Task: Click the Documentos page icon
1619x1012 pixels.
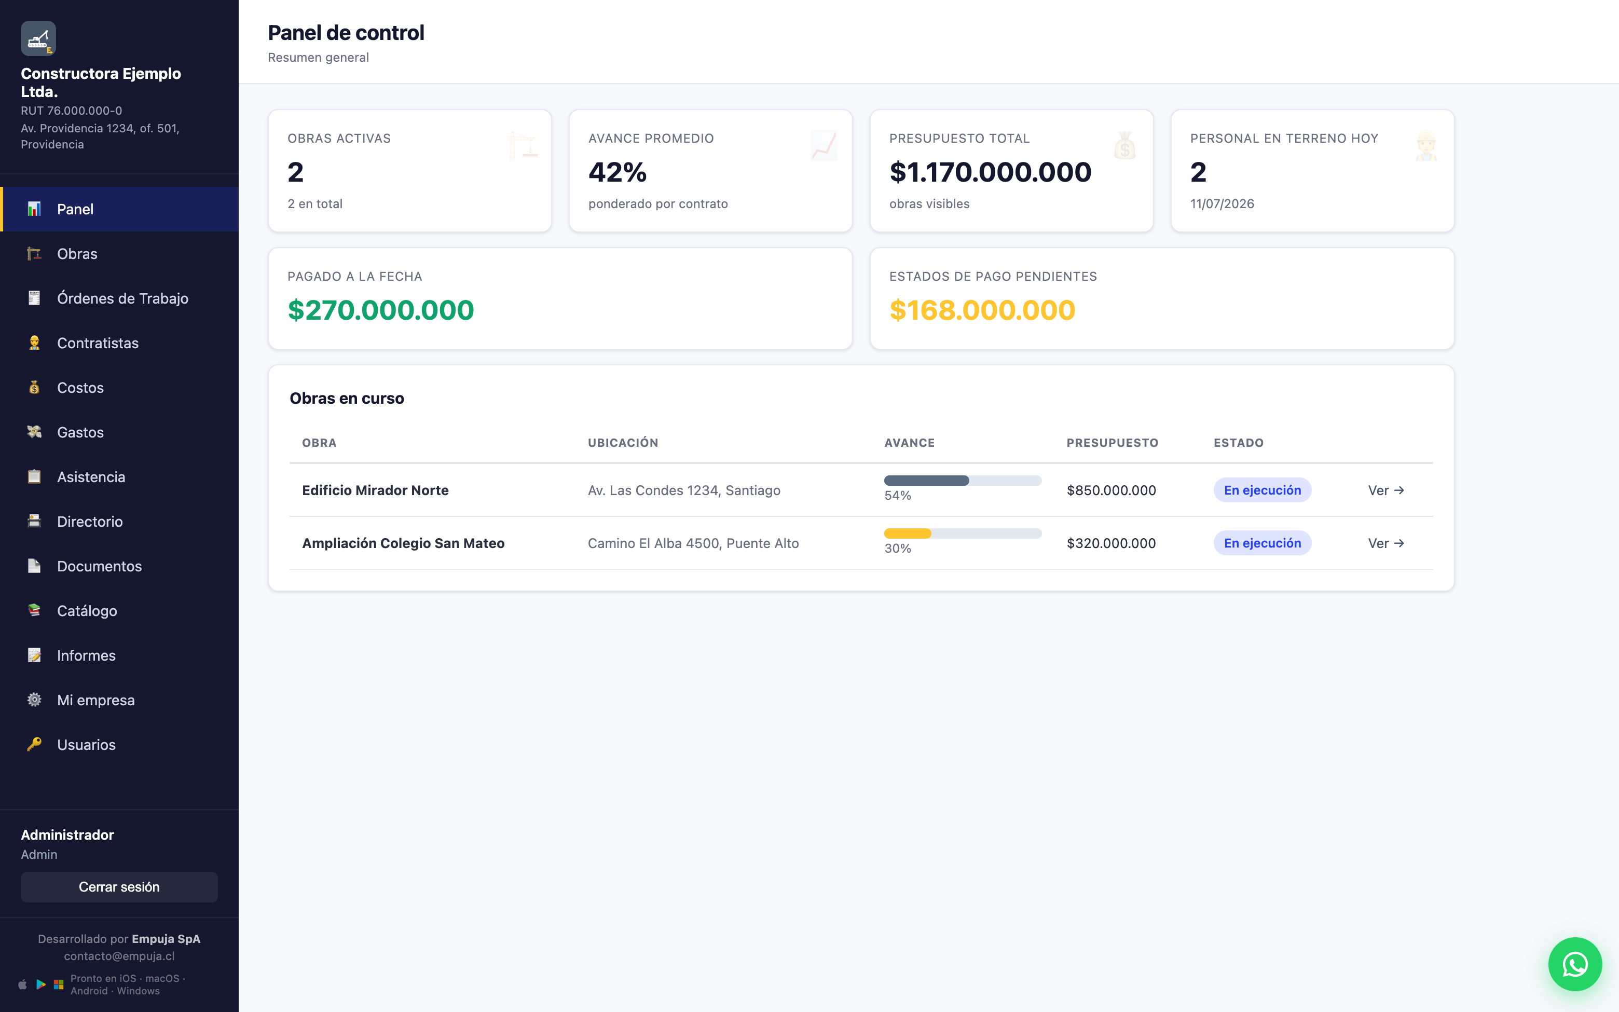Action: click(x=34, y=566)
